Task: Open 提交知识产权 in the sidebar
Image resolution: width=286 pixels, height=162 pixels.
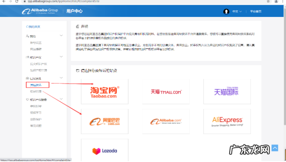Action: pyautogui.click(x=39, y=64)
